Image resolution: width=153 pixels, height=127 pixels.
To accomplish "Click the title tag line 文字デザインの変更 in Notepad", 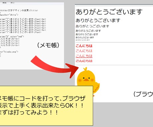I will (19, 10).
